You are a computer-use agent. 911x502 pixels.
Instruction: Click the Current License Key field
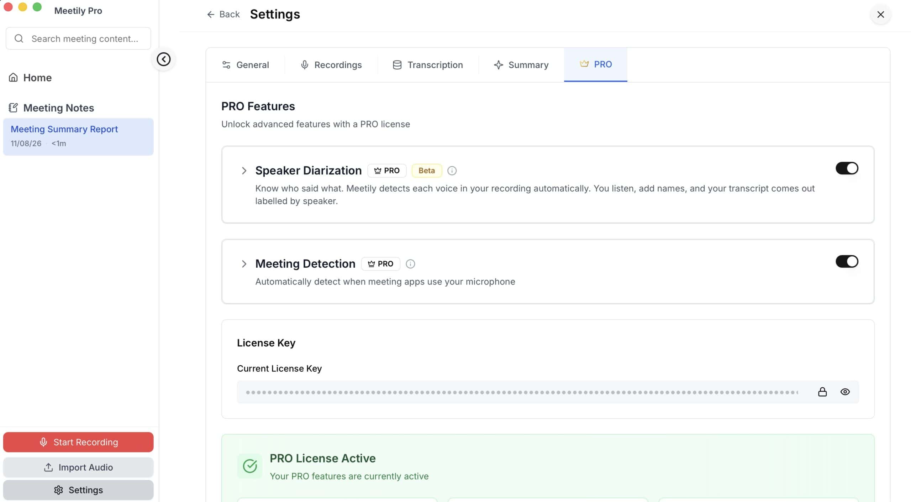click(548, 392)
